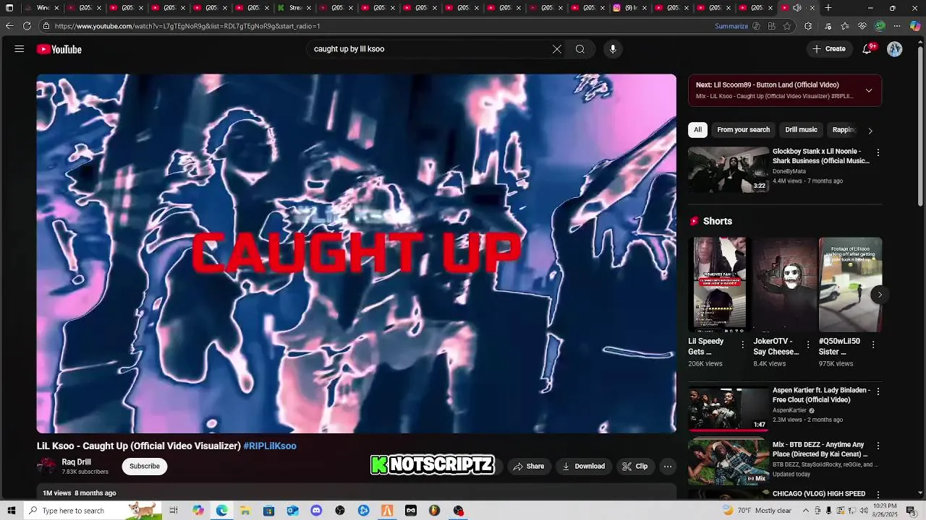
Task: Add this page to favorites with the star
Action: pos(787,26)
